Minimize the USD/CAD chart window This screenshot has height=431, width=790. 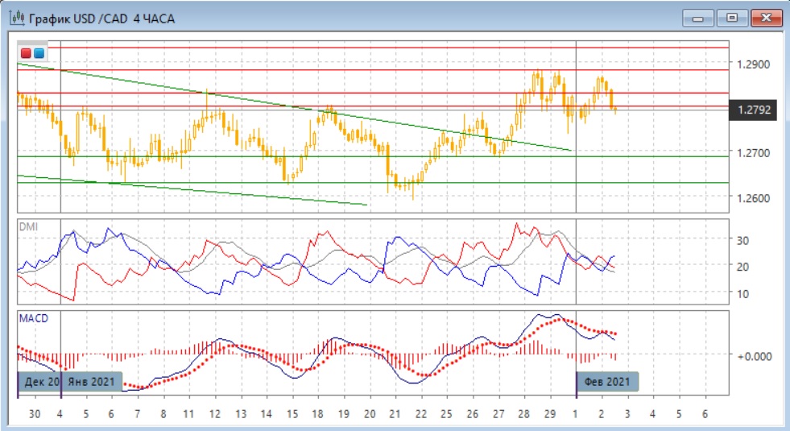(x=699, y=17)
